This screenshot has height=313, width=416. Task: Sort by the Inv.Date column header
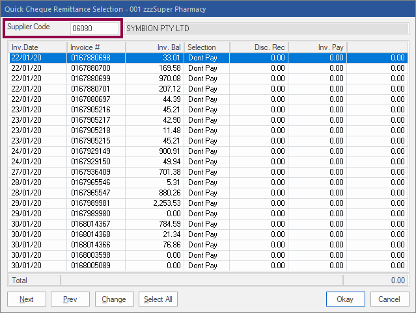coord(38,47)
